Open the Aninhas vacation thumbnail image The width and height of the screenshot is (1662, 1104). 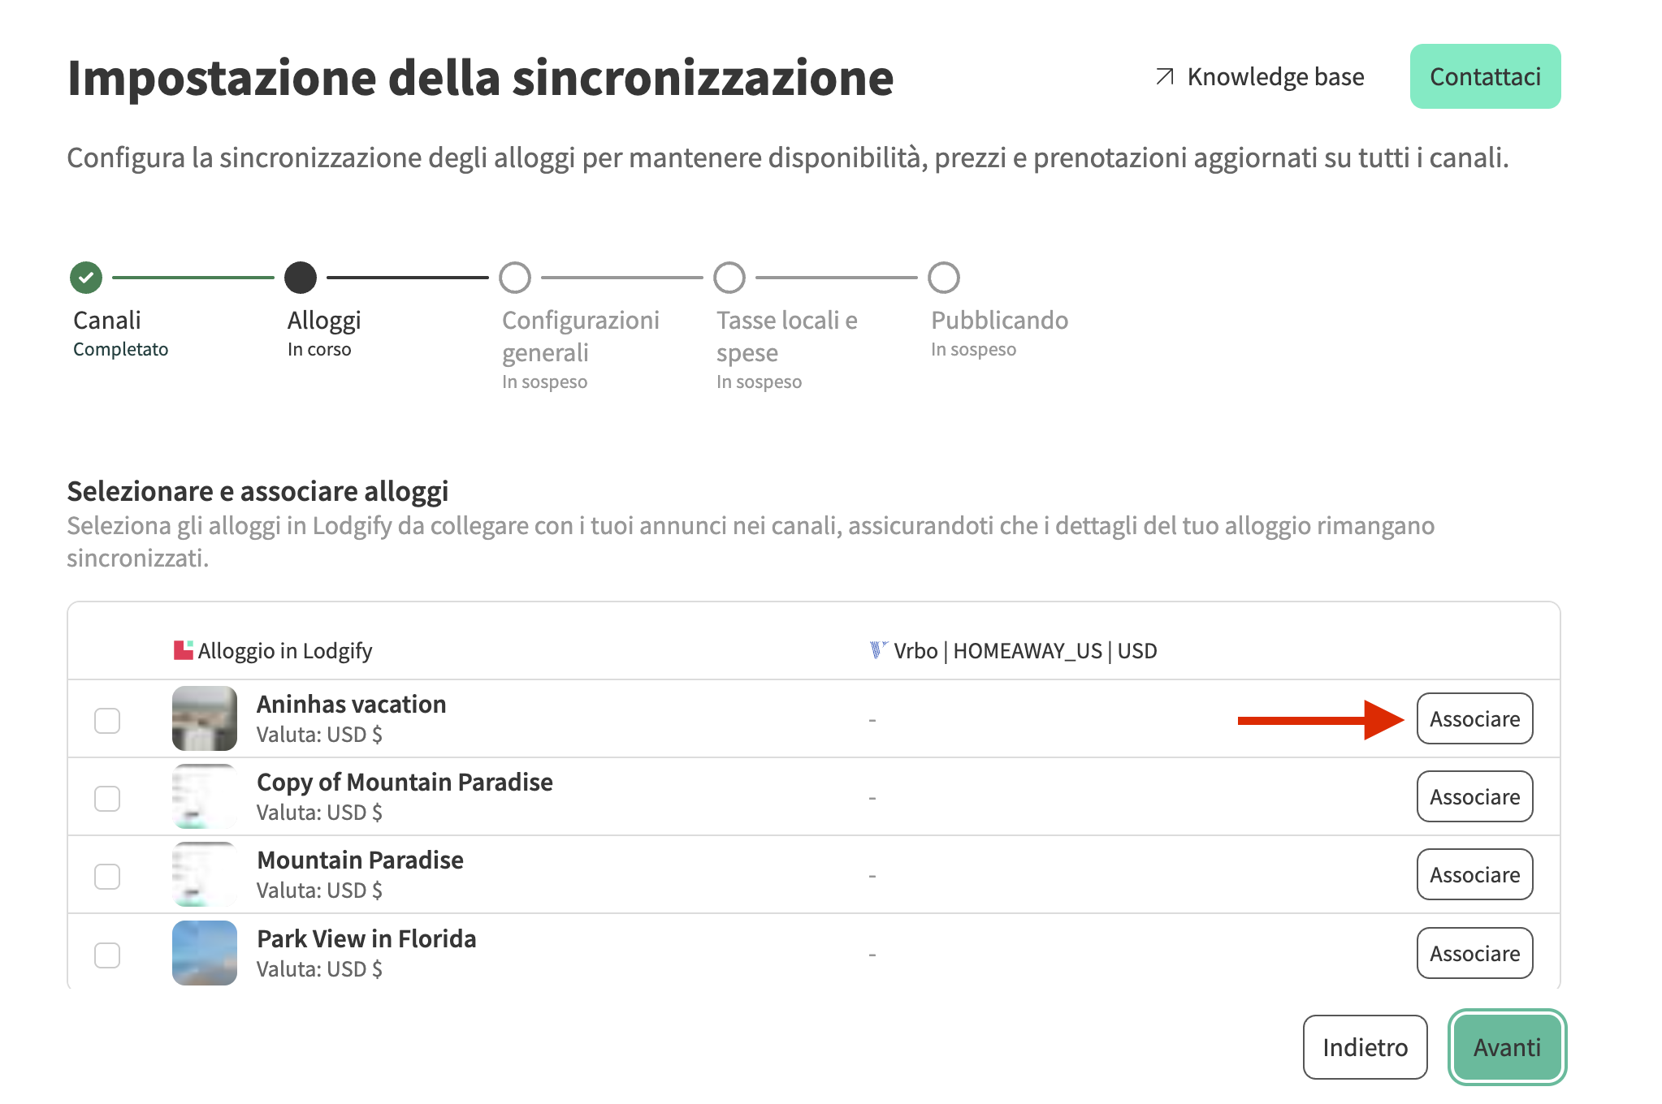(205, 718)
